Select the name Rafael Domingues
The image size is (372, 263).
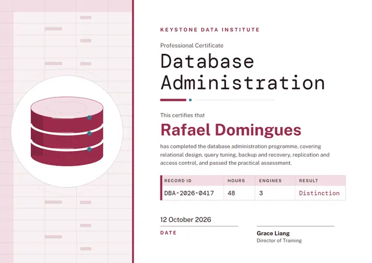tap(231, 130)
